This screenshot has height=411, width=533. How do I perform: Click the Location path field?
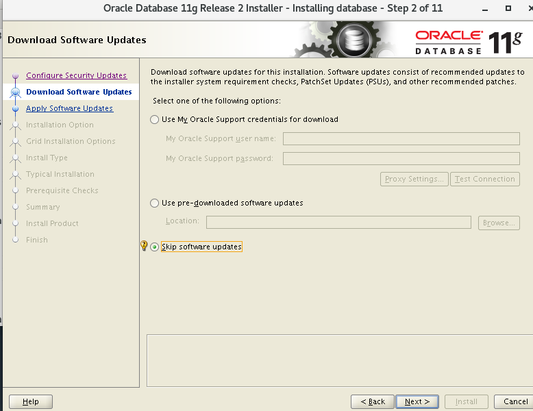(338, 223)
